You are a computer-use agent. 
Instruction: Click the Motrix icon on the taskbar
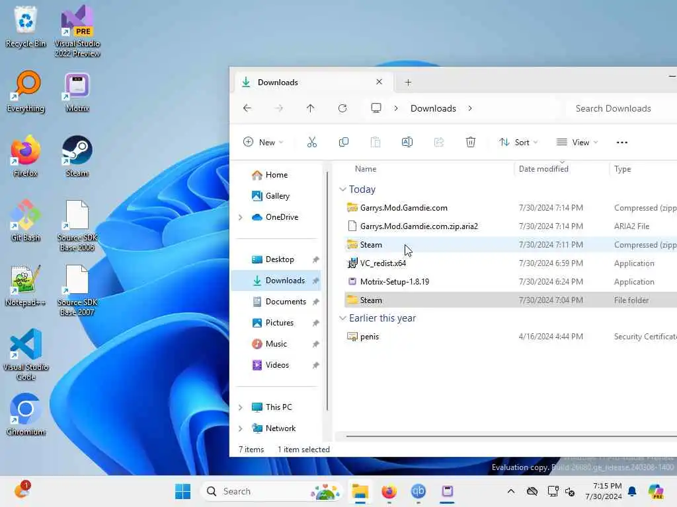(448, 491)
